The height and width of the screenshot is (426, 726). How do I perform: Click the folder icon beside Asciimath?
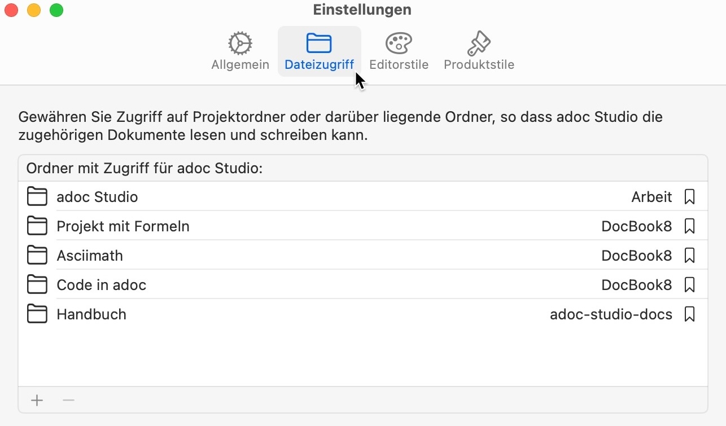click(37, 255)
